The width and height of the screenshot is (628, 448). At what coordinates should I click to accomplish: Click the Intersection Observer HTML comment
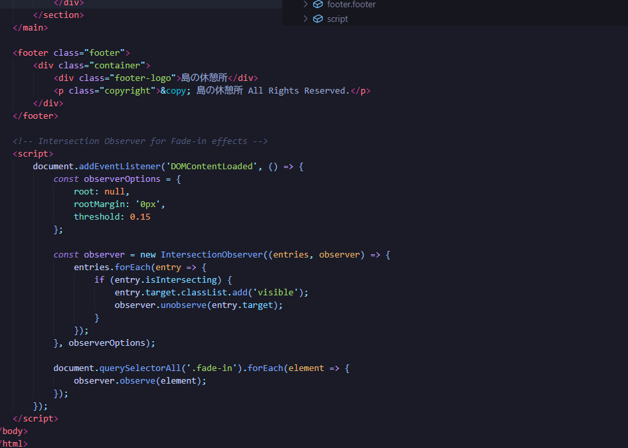tap(140, 141)
